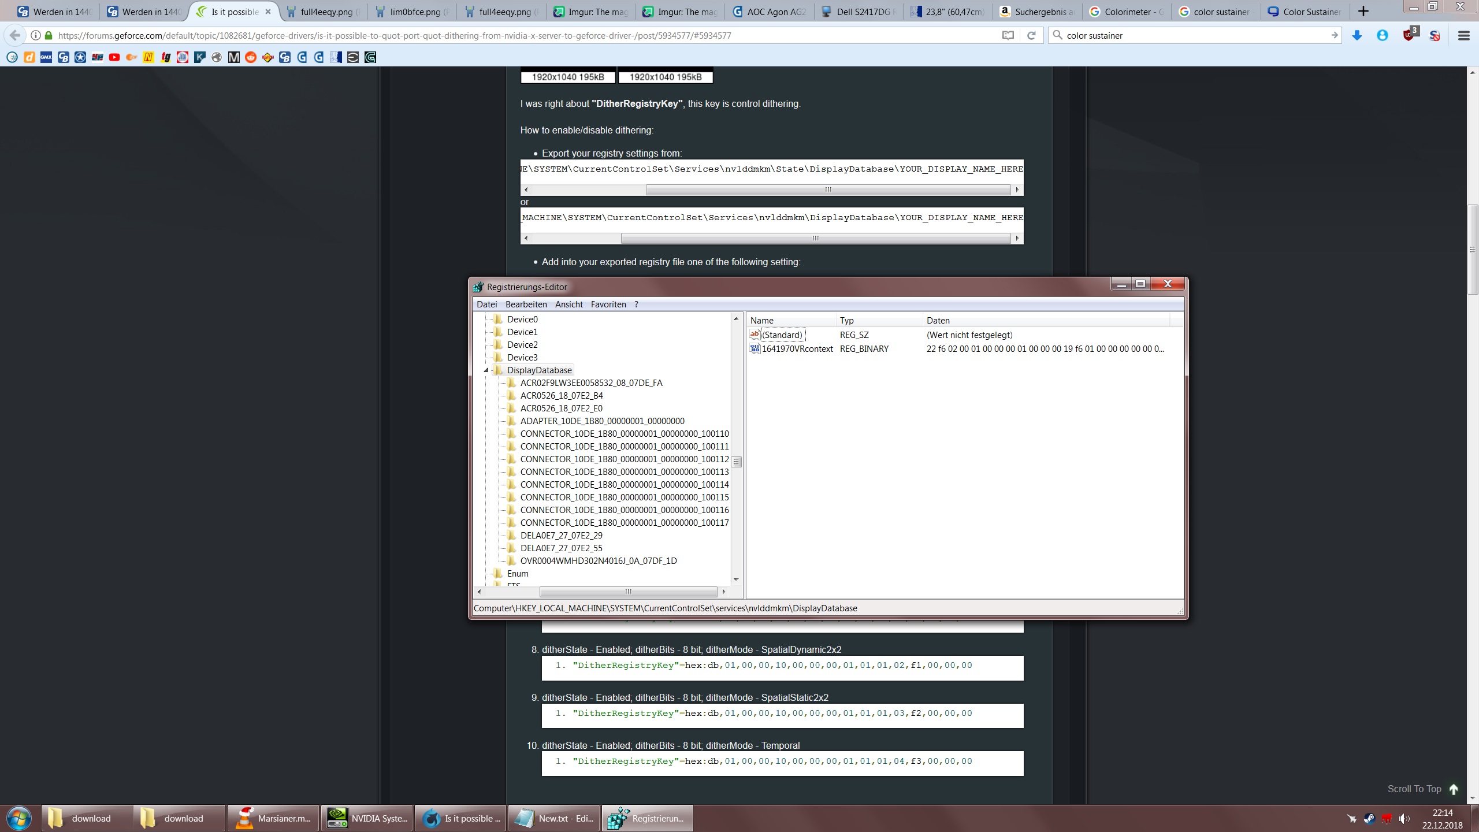Click the taskbar clock 22:14
The height and width of the screenshot is (832, 1479).
(x=1443, y=812)
